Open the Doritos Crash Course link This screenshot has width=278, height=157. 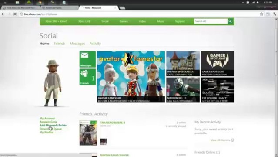(x=114, y=155)
